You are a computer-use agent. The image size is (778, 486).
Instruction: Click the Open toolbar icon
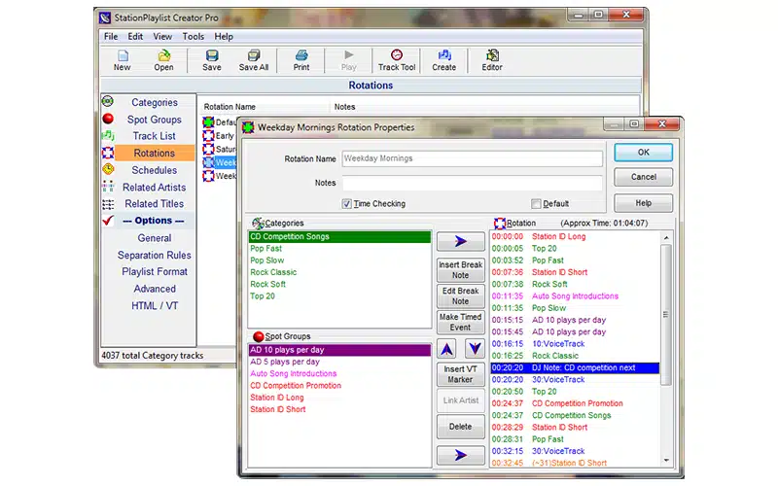(x=163, y=60)
